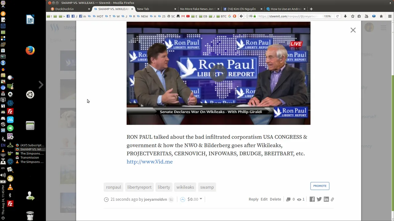Open the Firefox downloads arrow
This screenshot has height=221, width=394.
click(345, 16)
